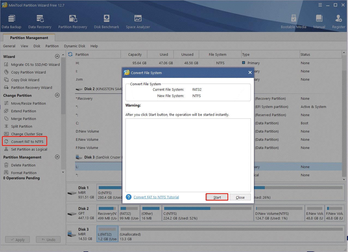Open the Partition menu

[x=52, y=46]
